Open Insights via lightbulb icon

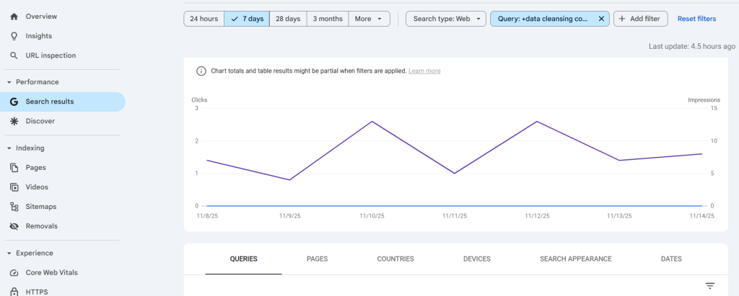pos(13,36)
